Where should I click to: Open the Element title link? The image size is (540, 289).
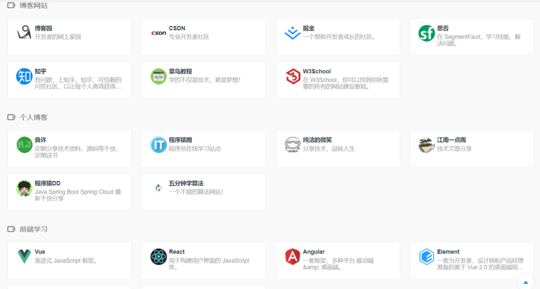[448, 252]
